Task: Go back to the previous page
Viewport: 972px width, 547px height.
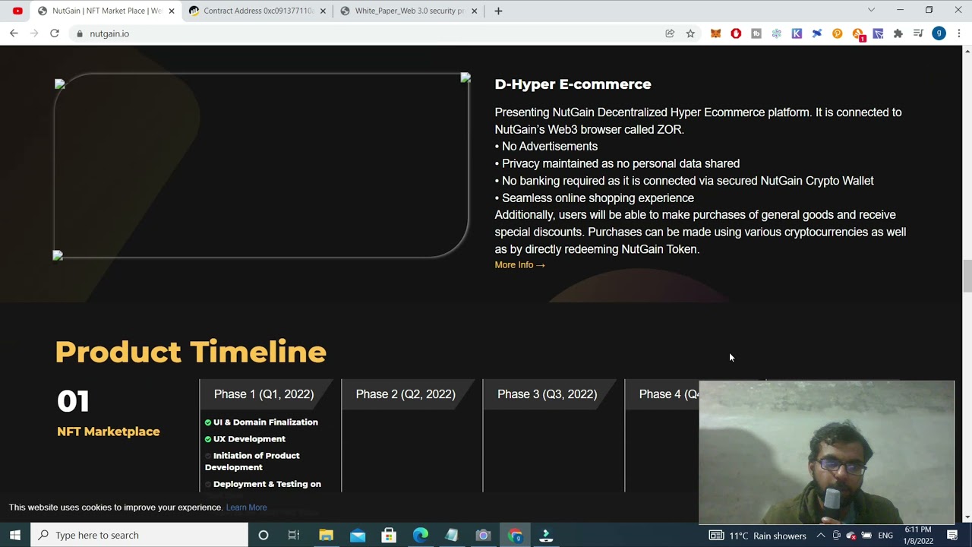Action: 14,33
